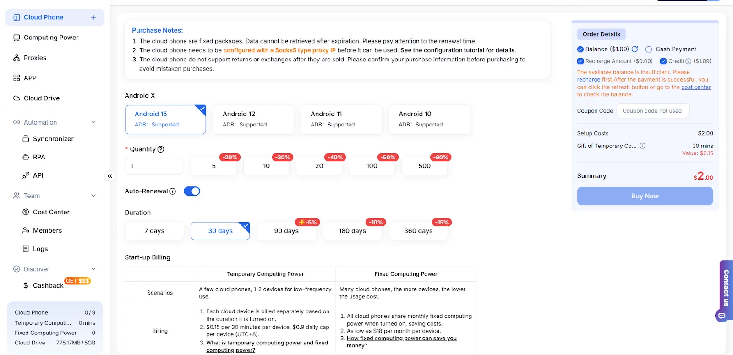Click the Buy Now button
The height and width of the screenshot is (355, 733).
645,196
